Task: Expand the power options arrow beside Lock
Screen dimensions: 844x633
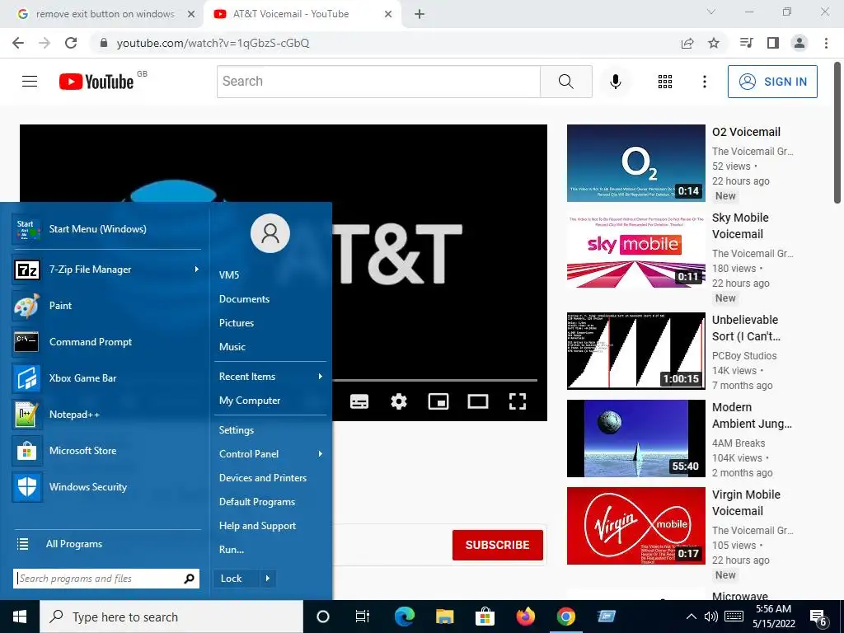Action: click(x=268, y=579)
